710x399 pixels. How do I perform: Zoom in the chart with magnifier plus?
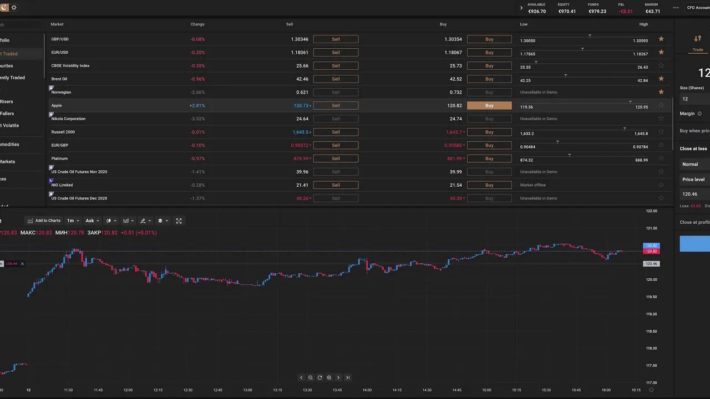329,377
